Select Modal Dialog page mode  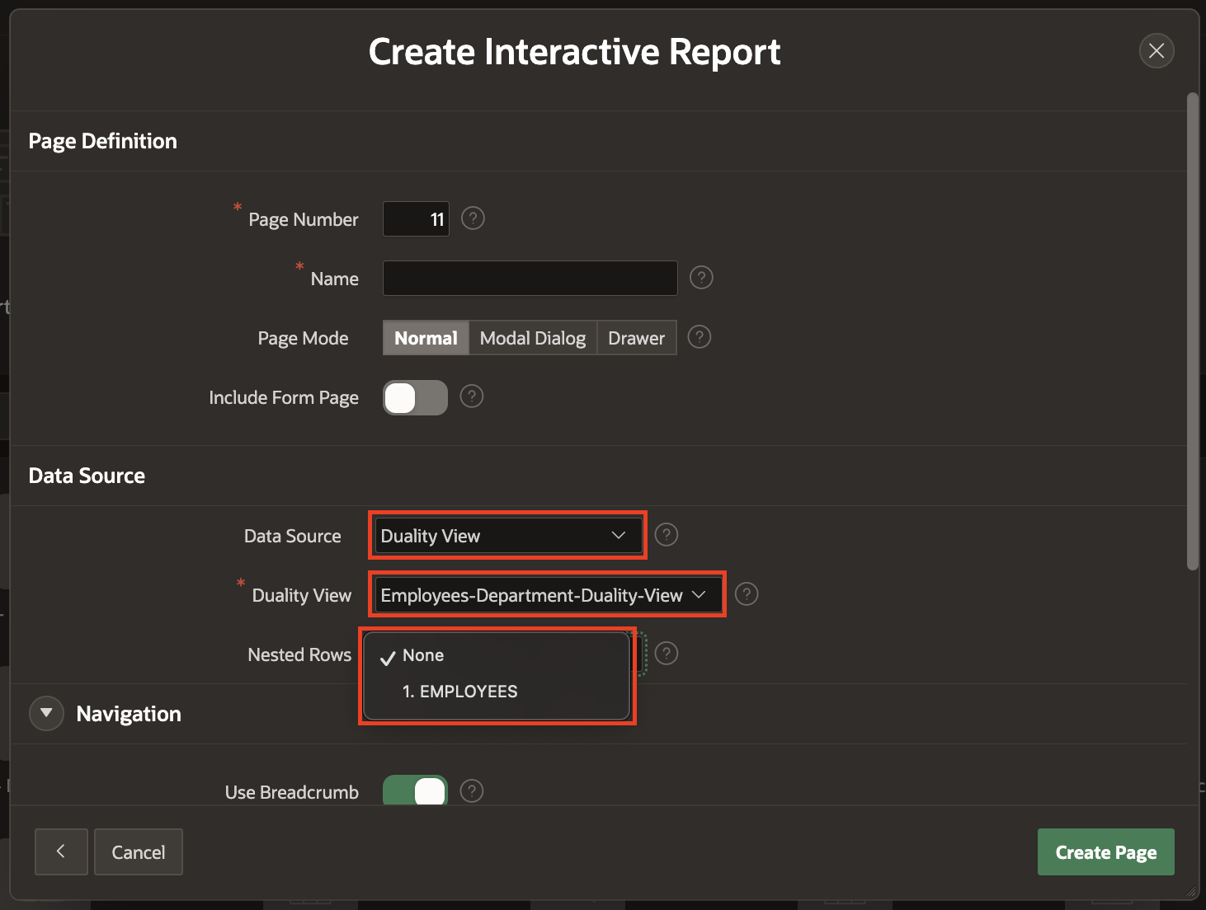coord(532,338)
